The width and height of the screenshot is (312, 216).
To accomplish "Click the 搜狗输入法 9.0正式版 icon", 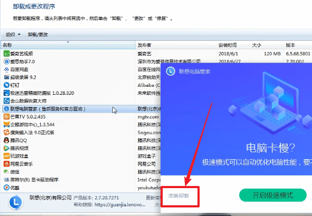I will pos(6,132).
